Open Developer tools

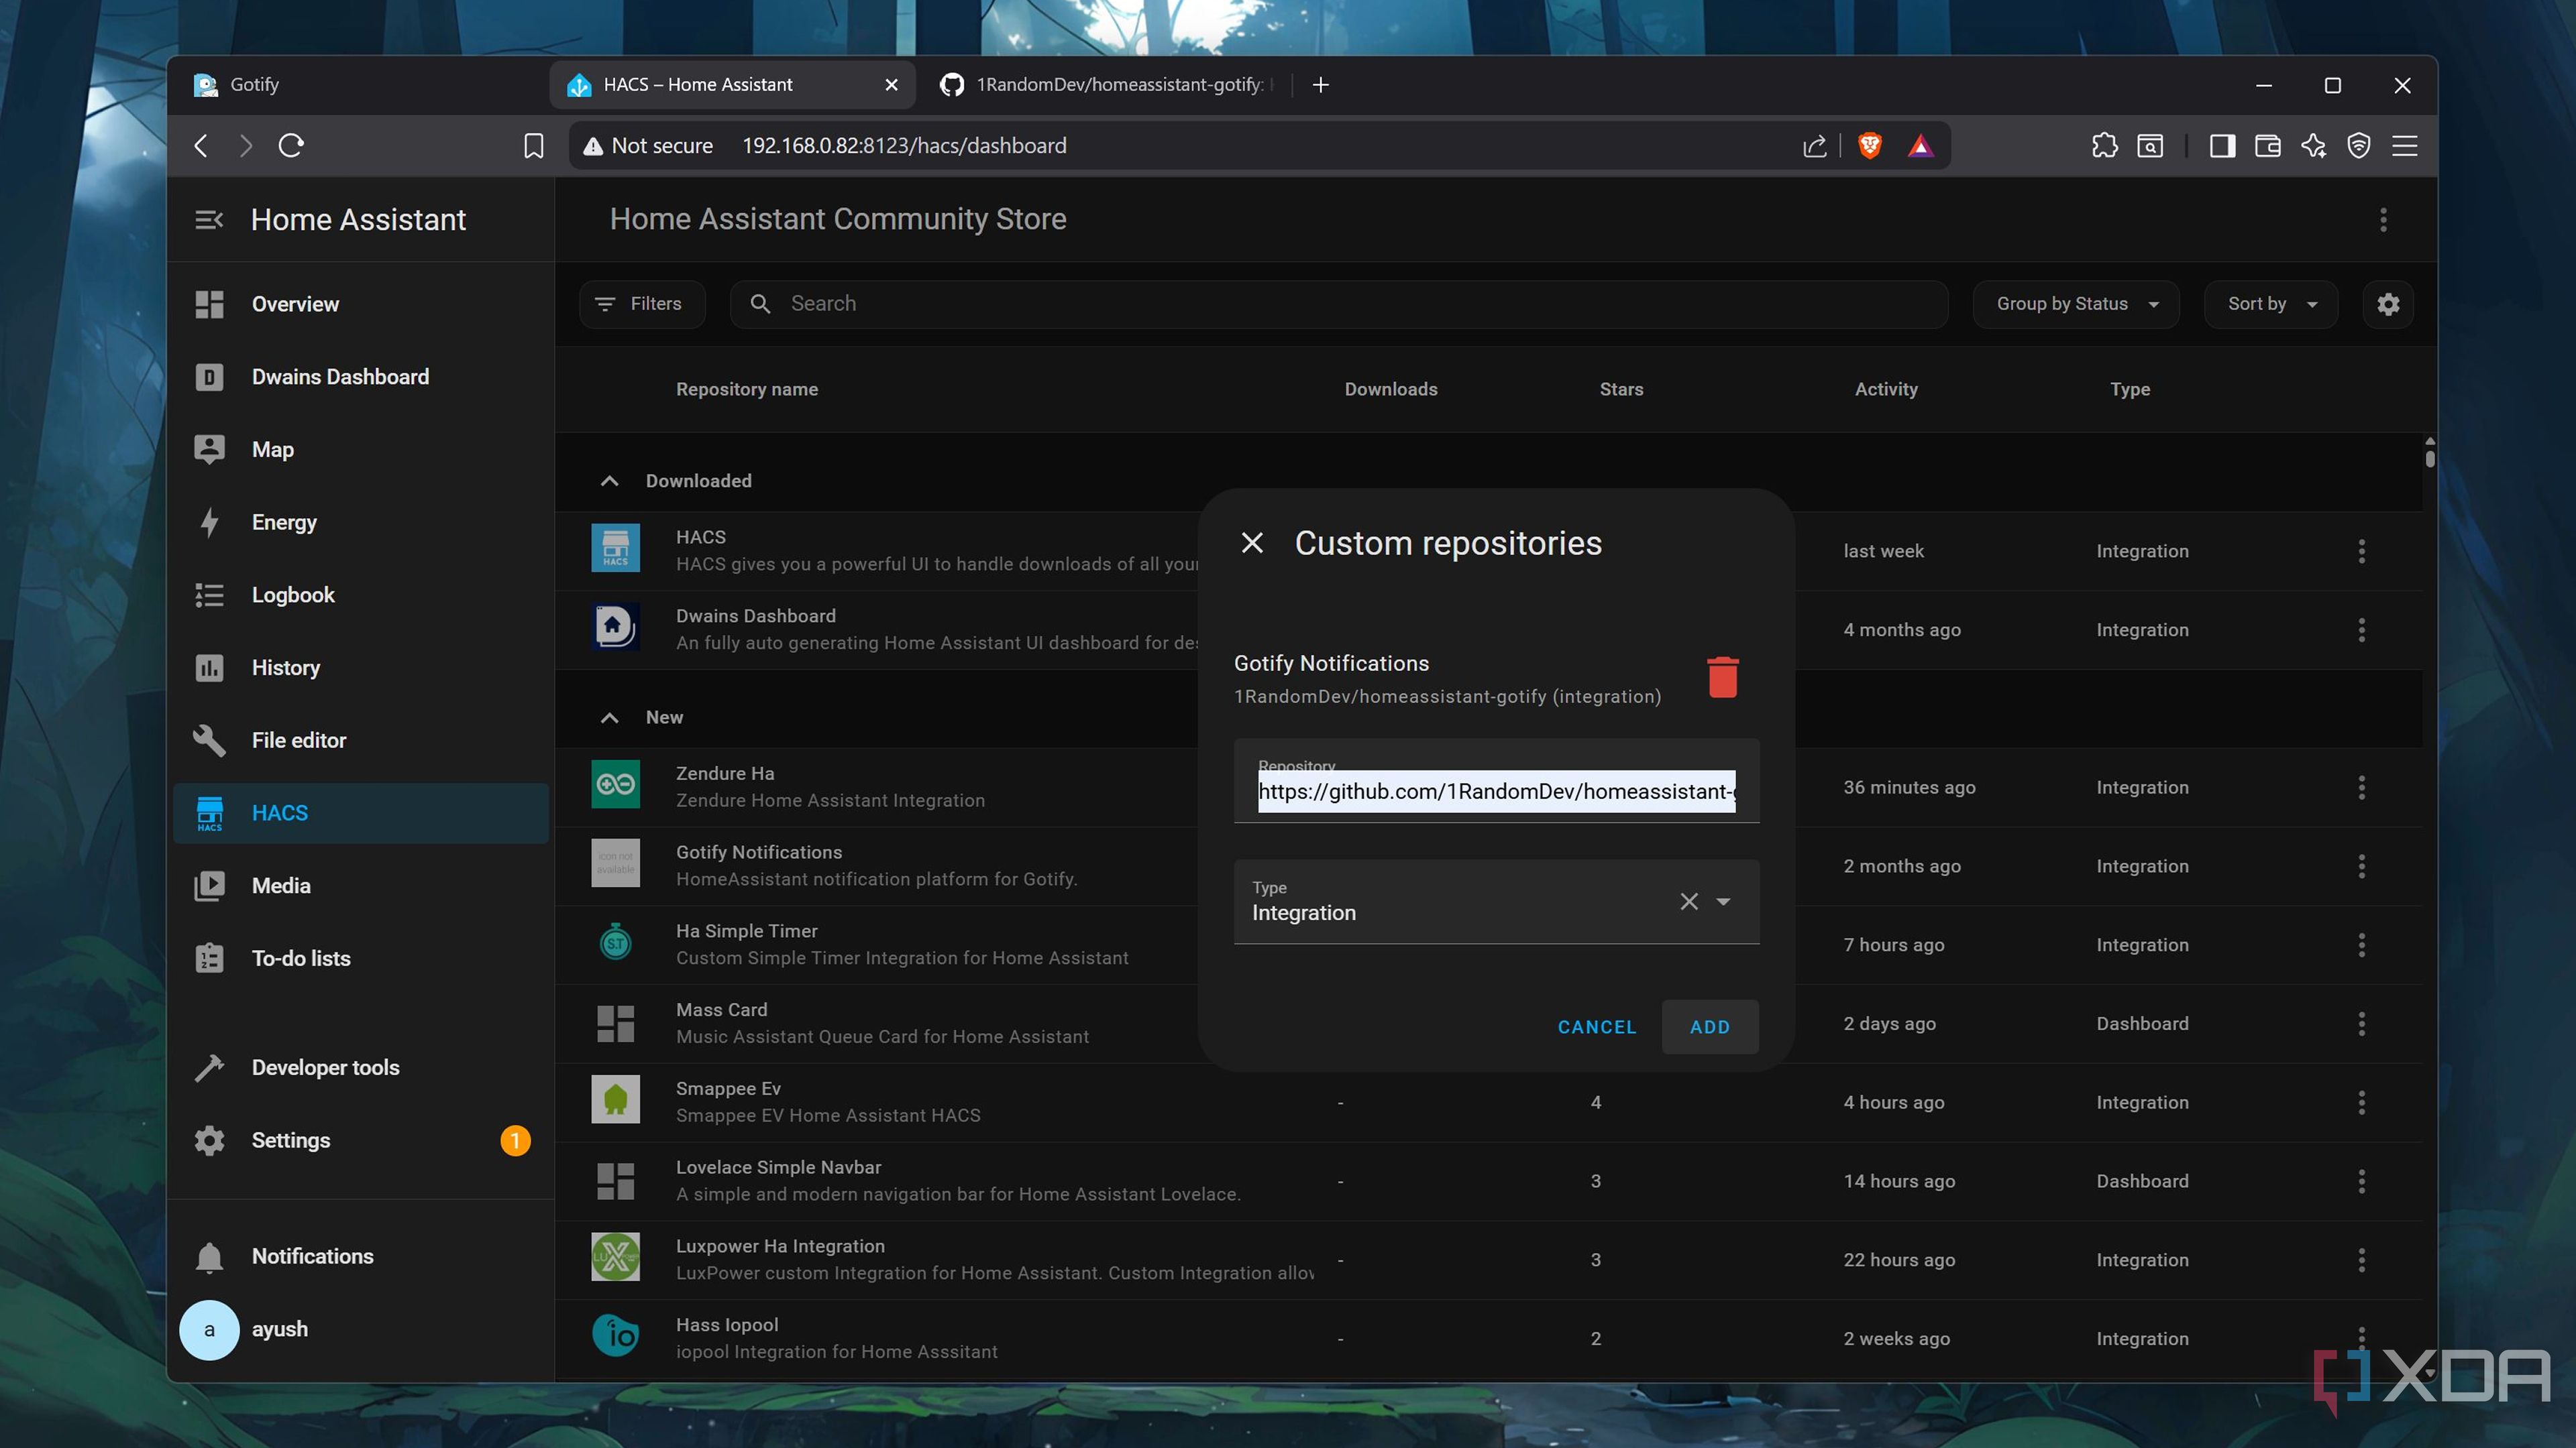click(x=361, y=1067)
